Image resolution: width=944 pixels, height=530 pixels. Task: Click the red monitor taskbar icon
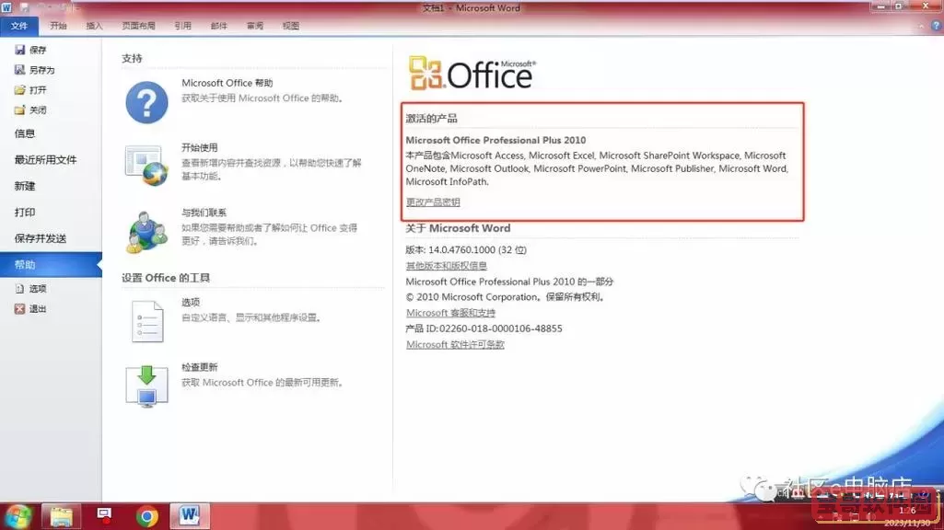[104, 515]
